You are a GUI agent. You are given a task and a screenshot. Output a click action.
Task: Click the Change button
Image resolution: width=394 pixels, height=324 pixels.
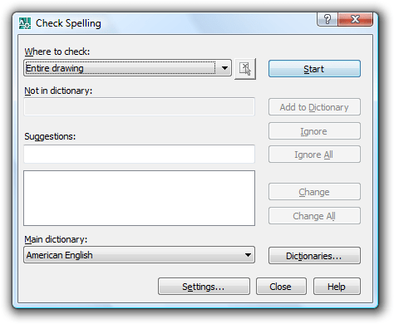[x=314, y=192]
